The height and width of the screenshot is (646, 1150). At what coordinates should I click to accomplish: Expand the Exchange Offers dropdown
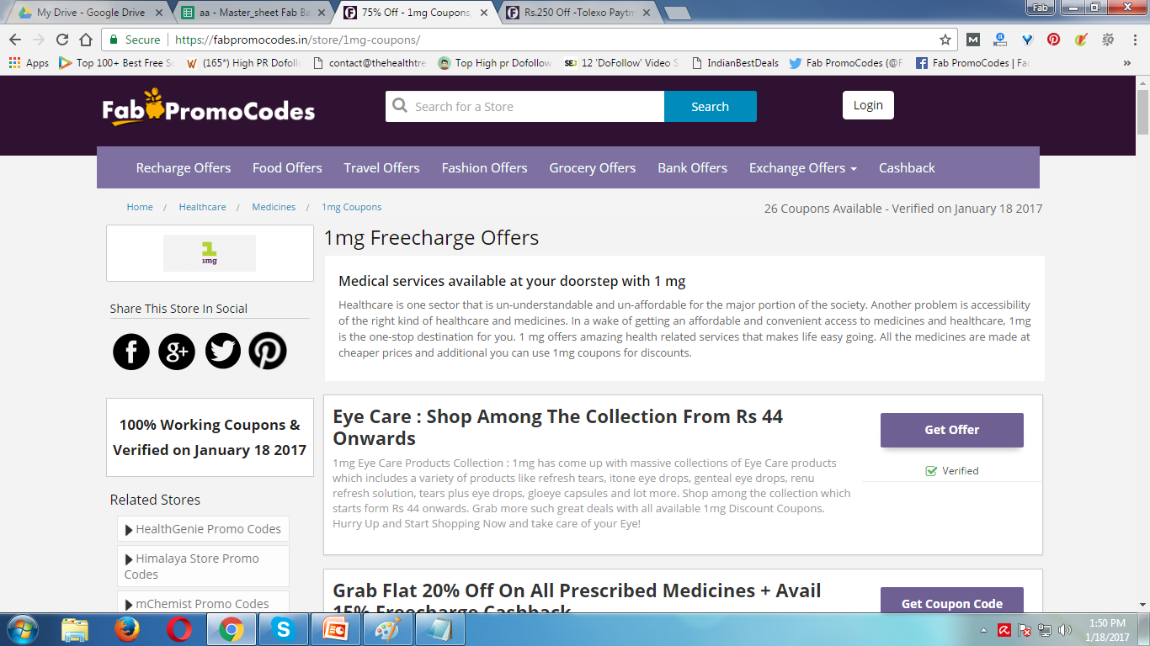tap(803, 167)
